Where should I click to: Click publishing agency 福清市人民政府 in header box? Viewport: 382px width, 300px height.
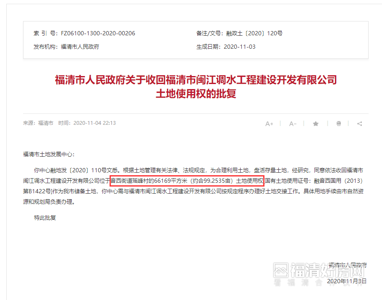point(80,47)
